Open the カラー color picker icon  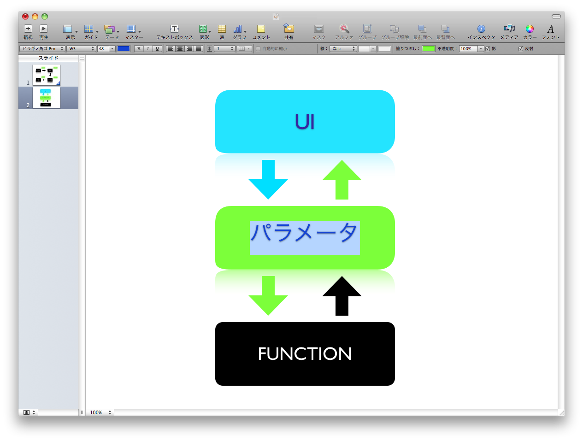point(530,29)
